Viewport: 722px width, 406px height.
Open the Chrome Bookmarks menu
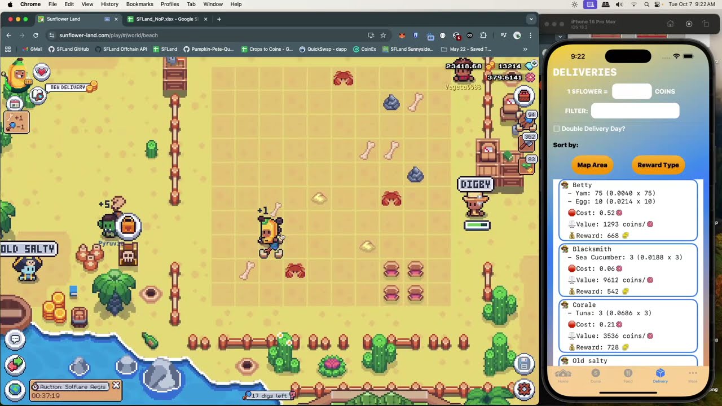coord(139,4)
